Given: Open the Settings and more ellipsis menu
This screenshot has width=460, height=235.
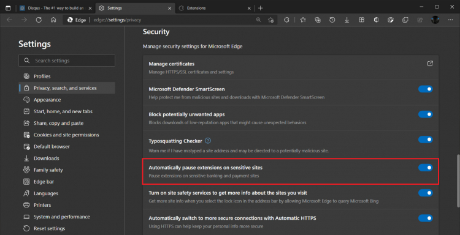Looking at the screenshot, I should pos(451,20).
